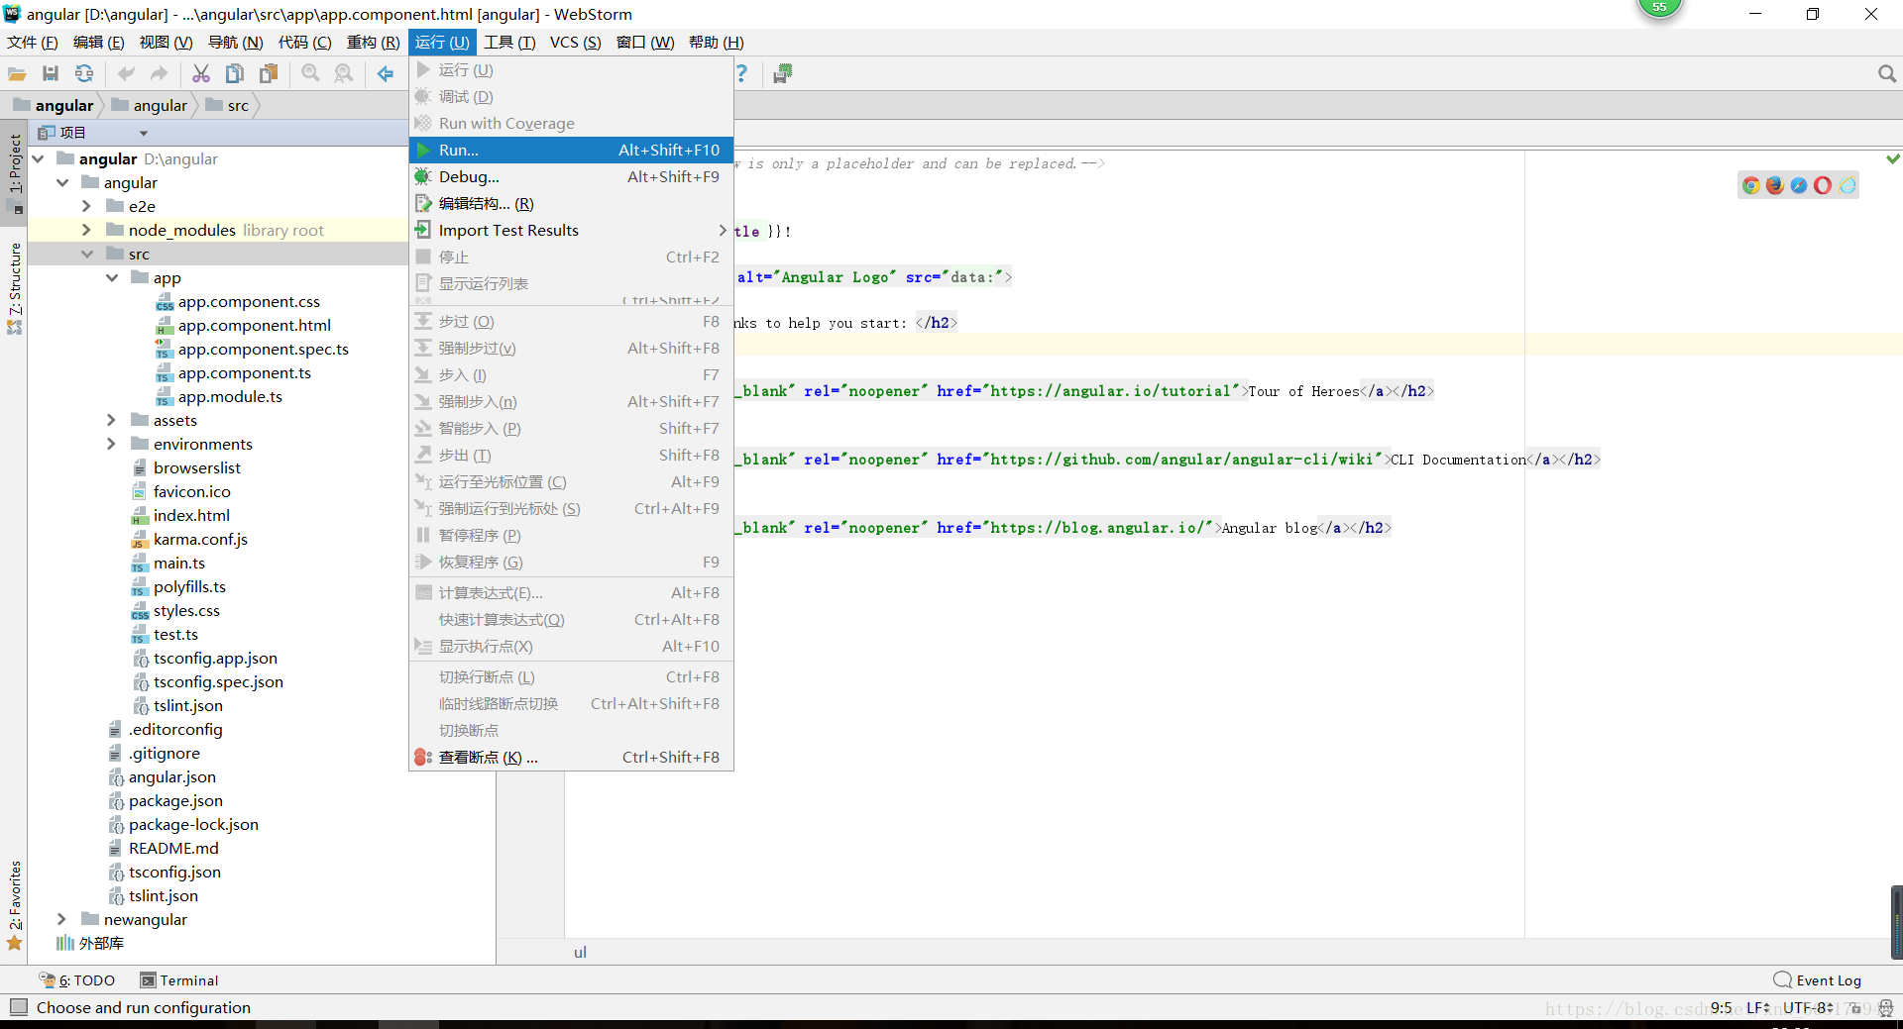Open preview in Safari browser icon

pos(1799,185)
